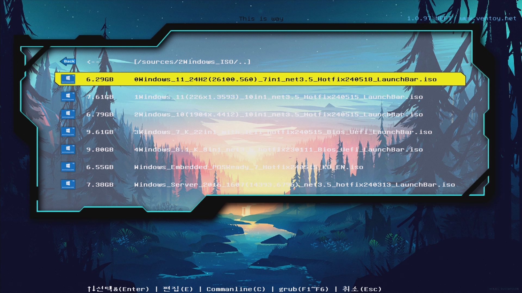Click the www.ventoy.net link text
Screen dimensions: 522x293
pos(488,18)
